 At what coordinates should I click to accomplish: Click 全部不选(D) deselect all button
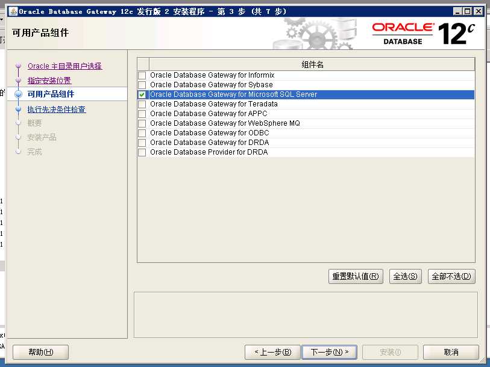click(x=451, y=277)
